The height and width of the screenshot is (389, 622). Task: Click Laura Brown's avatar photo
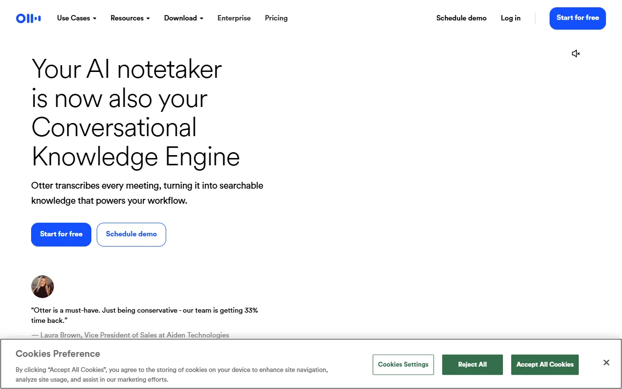coord(43,286)
